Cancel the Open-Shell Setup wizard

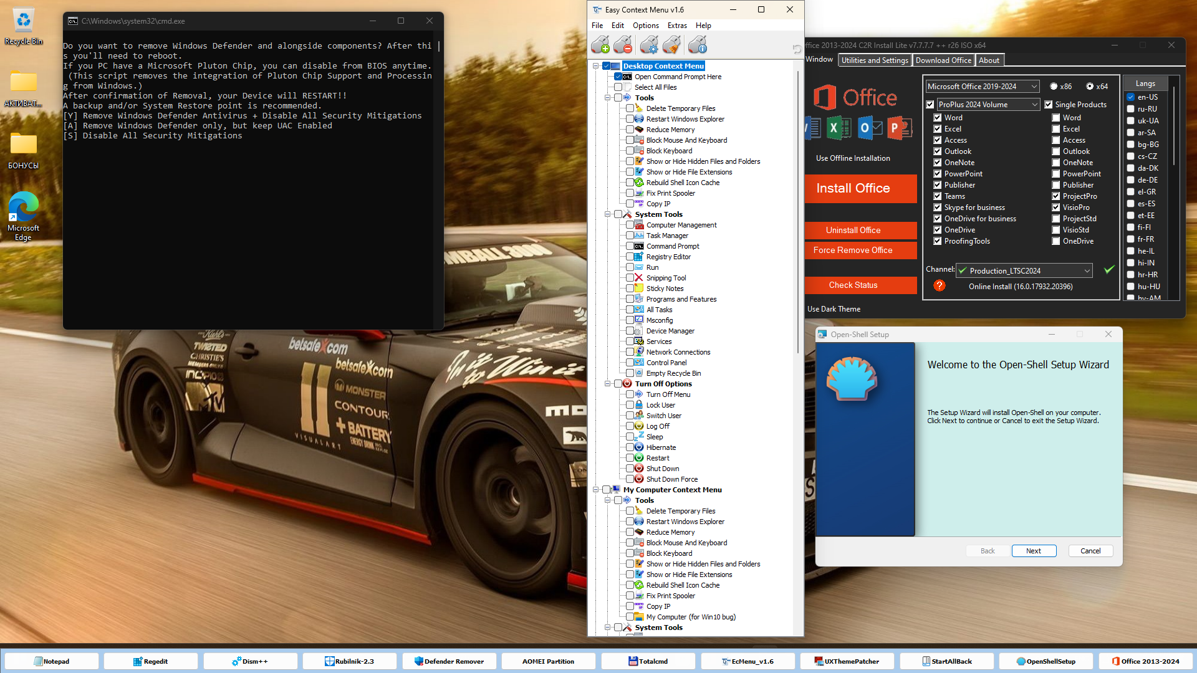(1090, 551)
